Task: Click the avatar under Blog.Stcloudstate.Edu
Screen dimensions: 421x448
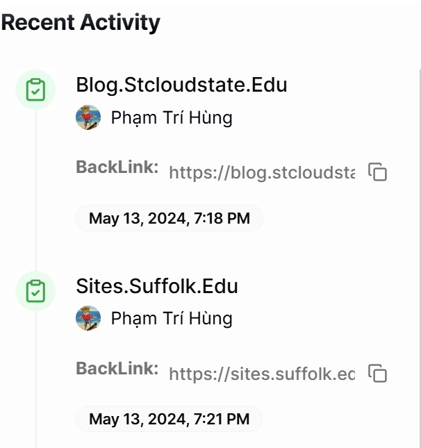Action: click(x=88, y=118)
